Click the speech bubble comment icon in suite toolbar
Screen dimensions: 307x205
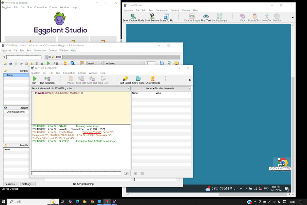pos(82,63)
